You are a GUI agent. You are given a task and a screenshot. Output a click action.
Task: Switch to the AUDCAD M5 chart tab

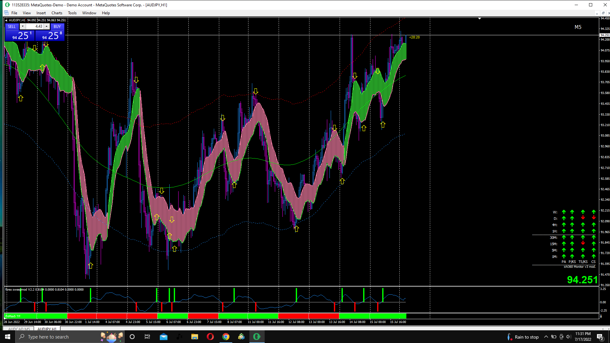(19, 329)
